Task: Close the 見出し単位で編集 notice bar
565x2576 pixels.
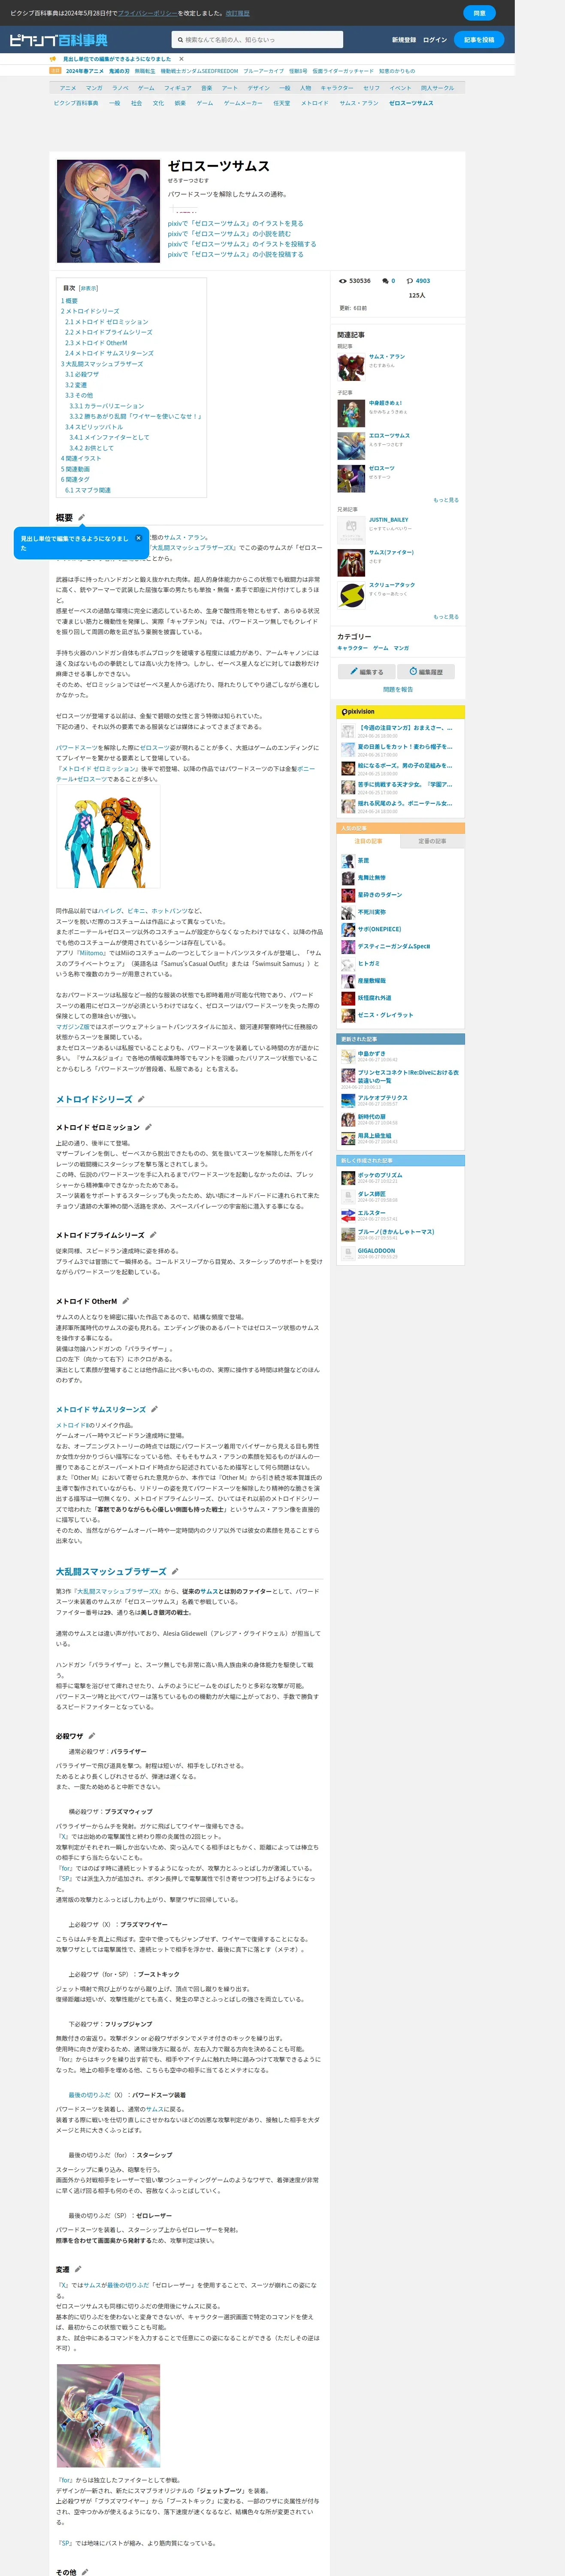Action: point(181,59)
